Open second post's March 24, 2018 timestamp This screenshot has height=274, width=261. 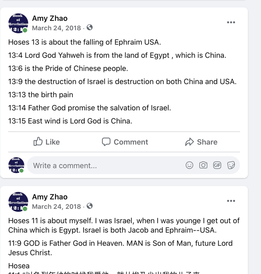point(56,206)
